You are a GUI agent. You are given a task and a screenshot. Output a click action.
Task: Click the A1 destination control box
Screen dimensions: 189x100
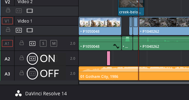[7, 43]
